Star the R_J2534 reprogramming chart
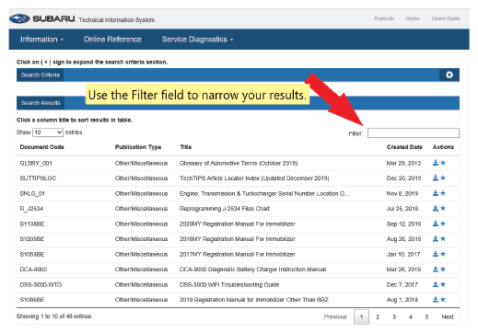 [x=443, y=208]
